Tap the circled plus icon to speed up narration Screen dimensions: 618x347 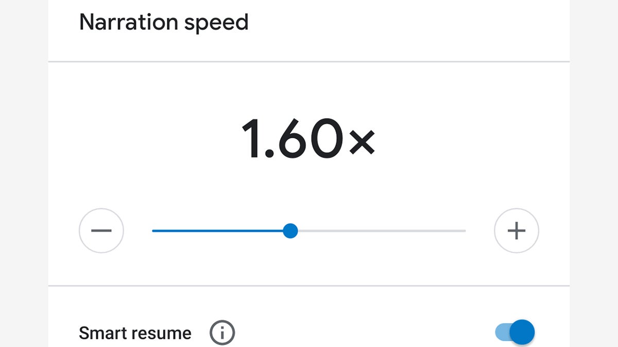pyautogui.click(x=517, y=231)
